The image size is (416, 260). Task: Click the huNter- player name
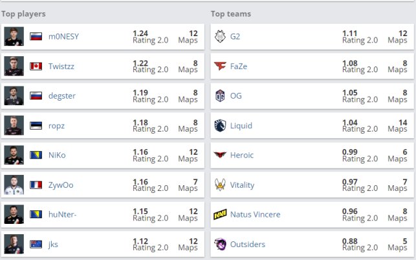[62, 214]
